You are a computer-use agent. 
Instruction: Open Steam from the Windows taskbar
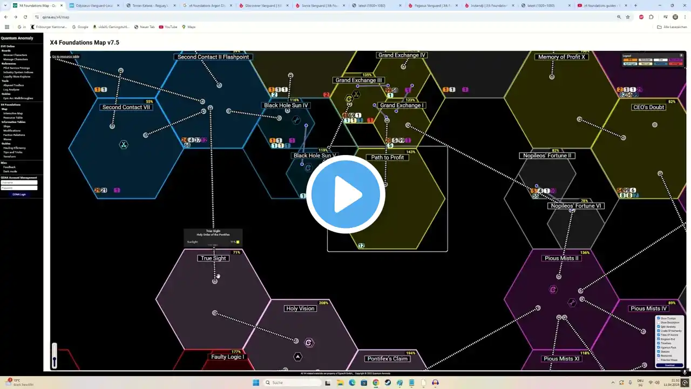388,383
